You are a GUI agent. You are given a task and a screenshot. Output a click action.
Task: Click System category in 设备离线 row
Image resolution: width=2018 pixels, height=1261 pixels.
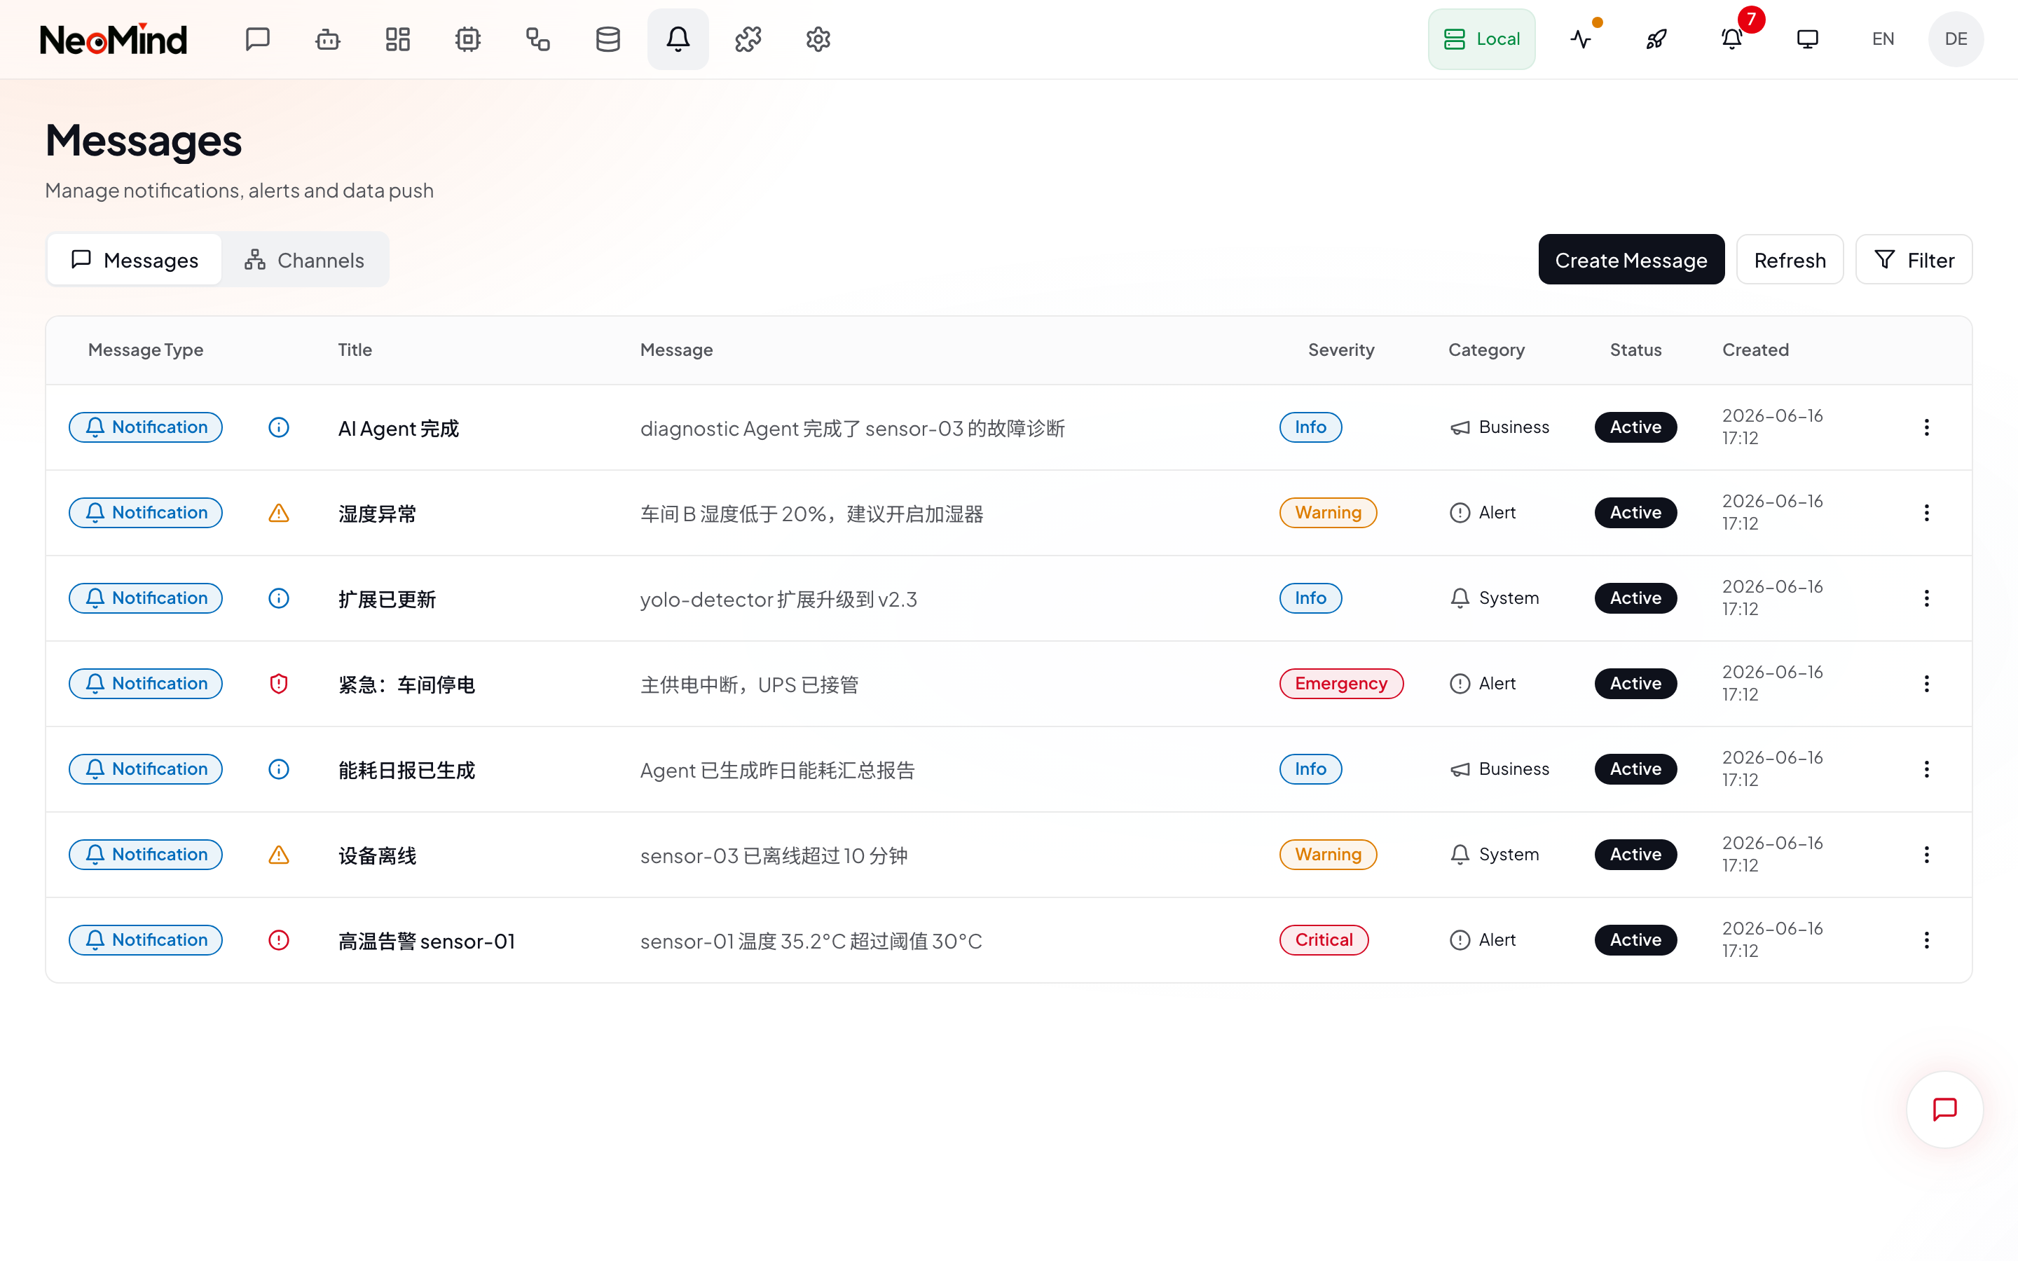click(1493, 855)
